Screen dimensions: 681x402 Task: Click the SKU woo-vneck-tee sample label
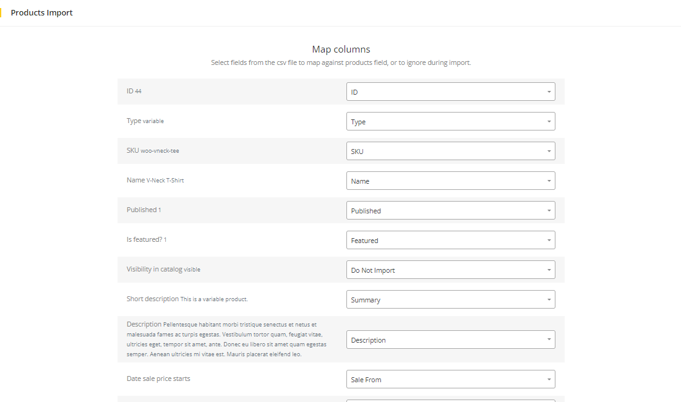[160, 151]
